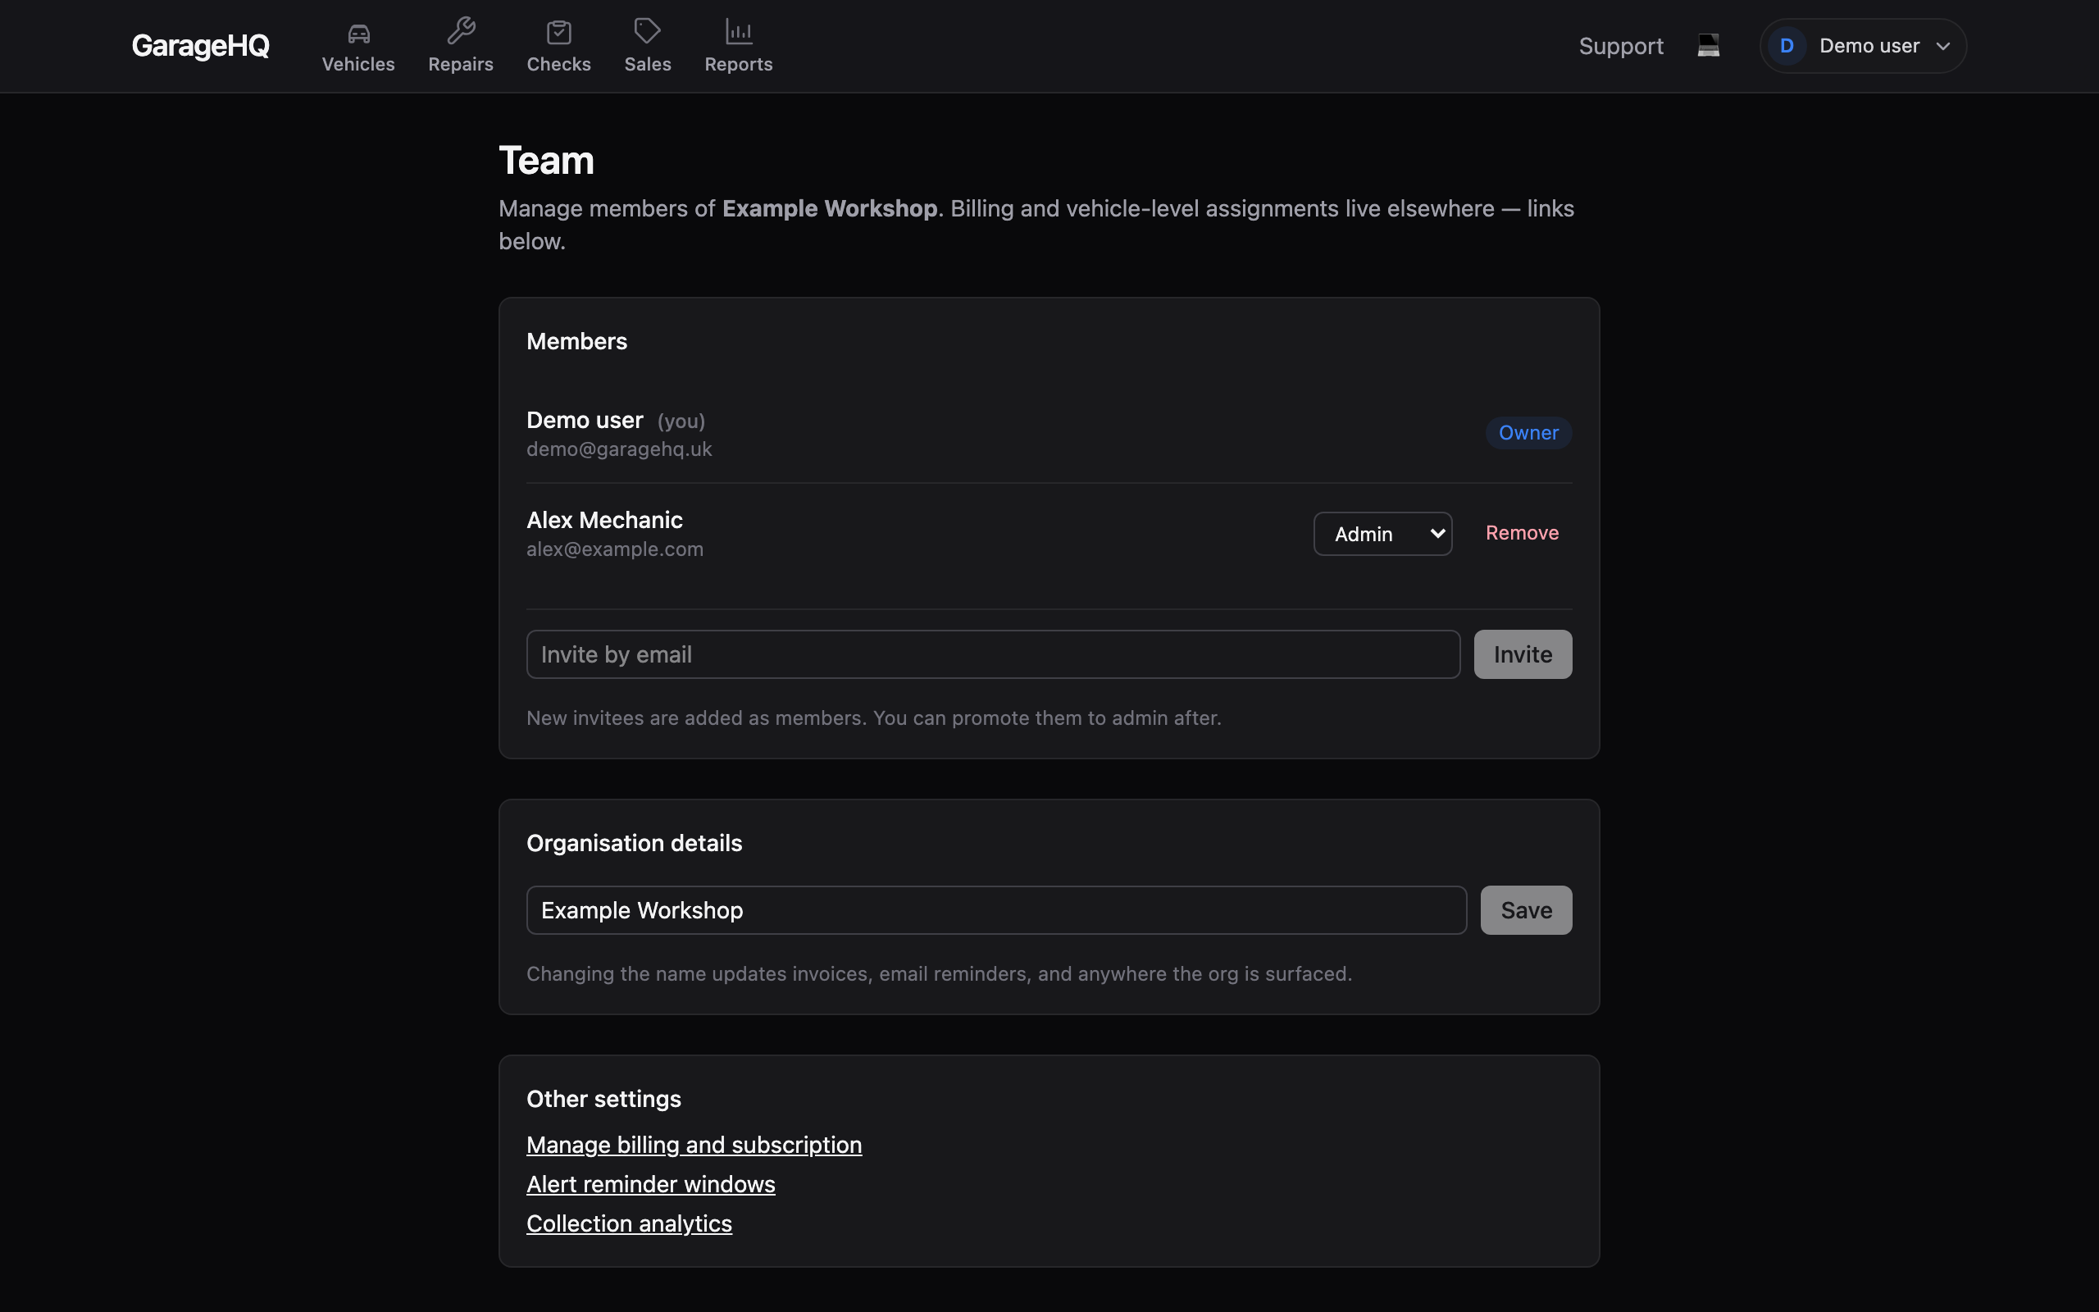This screenshot has width=2099, height=1312.
Task: Open the Support link
Action: pyautogui.click(x=1620, y=46)
